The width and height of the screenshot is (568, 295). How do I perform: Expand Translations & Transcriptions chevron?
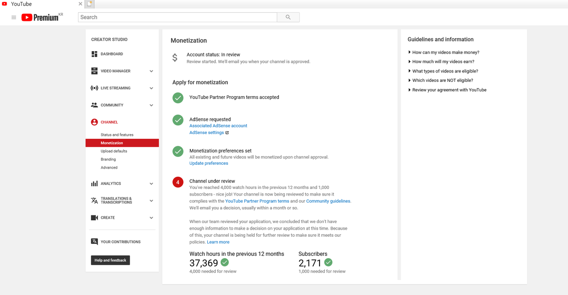(151, 201)
